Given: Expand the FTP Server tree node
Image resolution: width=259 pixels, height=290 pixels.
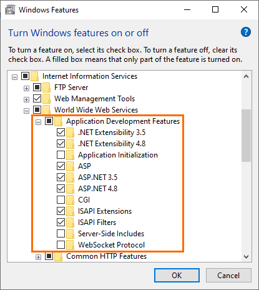Looking at the screenshot, I should [x=26, y=88].
